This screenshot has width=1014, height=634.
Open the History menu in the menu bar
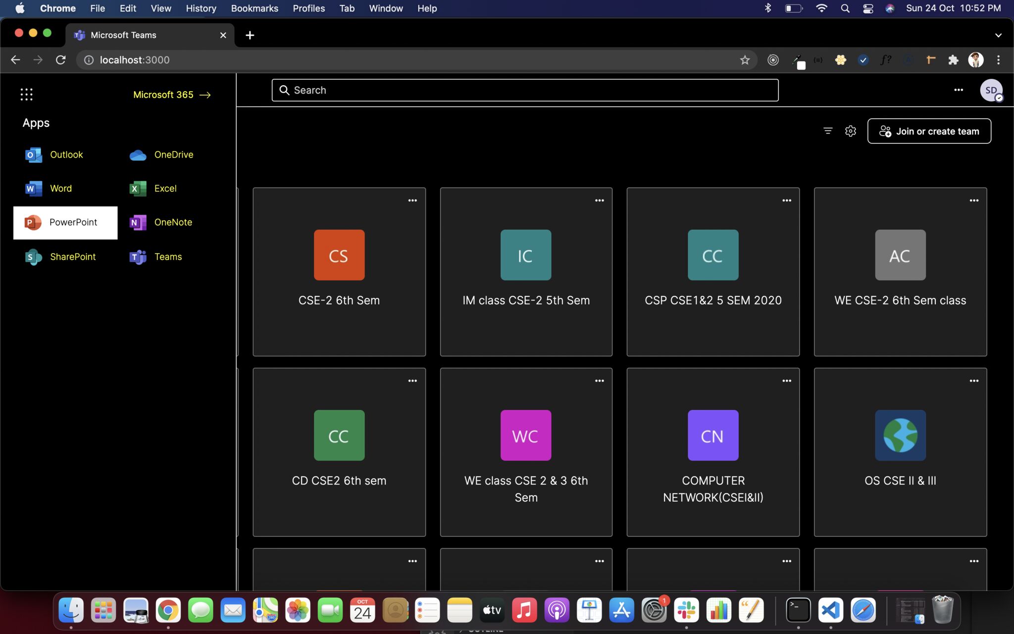[x=201, y=8]
